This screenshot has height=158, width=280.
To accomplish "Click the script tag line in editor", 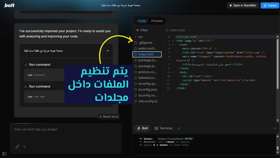I will click(x=219, y=80).
